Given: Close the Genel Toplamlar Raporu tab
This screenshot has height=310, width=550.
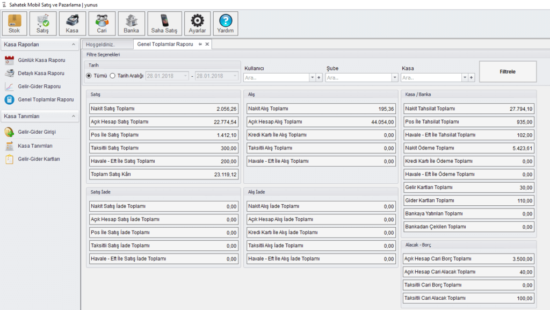Looking at the screenshot, I should [x=207, y=45].
